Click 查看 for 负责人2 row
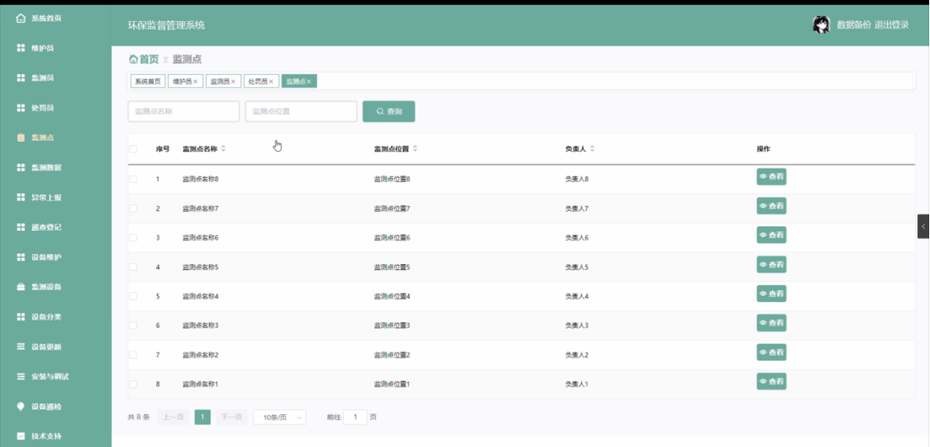This screenshot has width=930, height=447. pyautogui.click(x=771, y=352)
